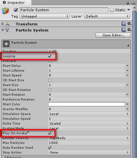Open the Inspector panel options menu icon
The width and height of the screenshot is (137, 158).
133,4
